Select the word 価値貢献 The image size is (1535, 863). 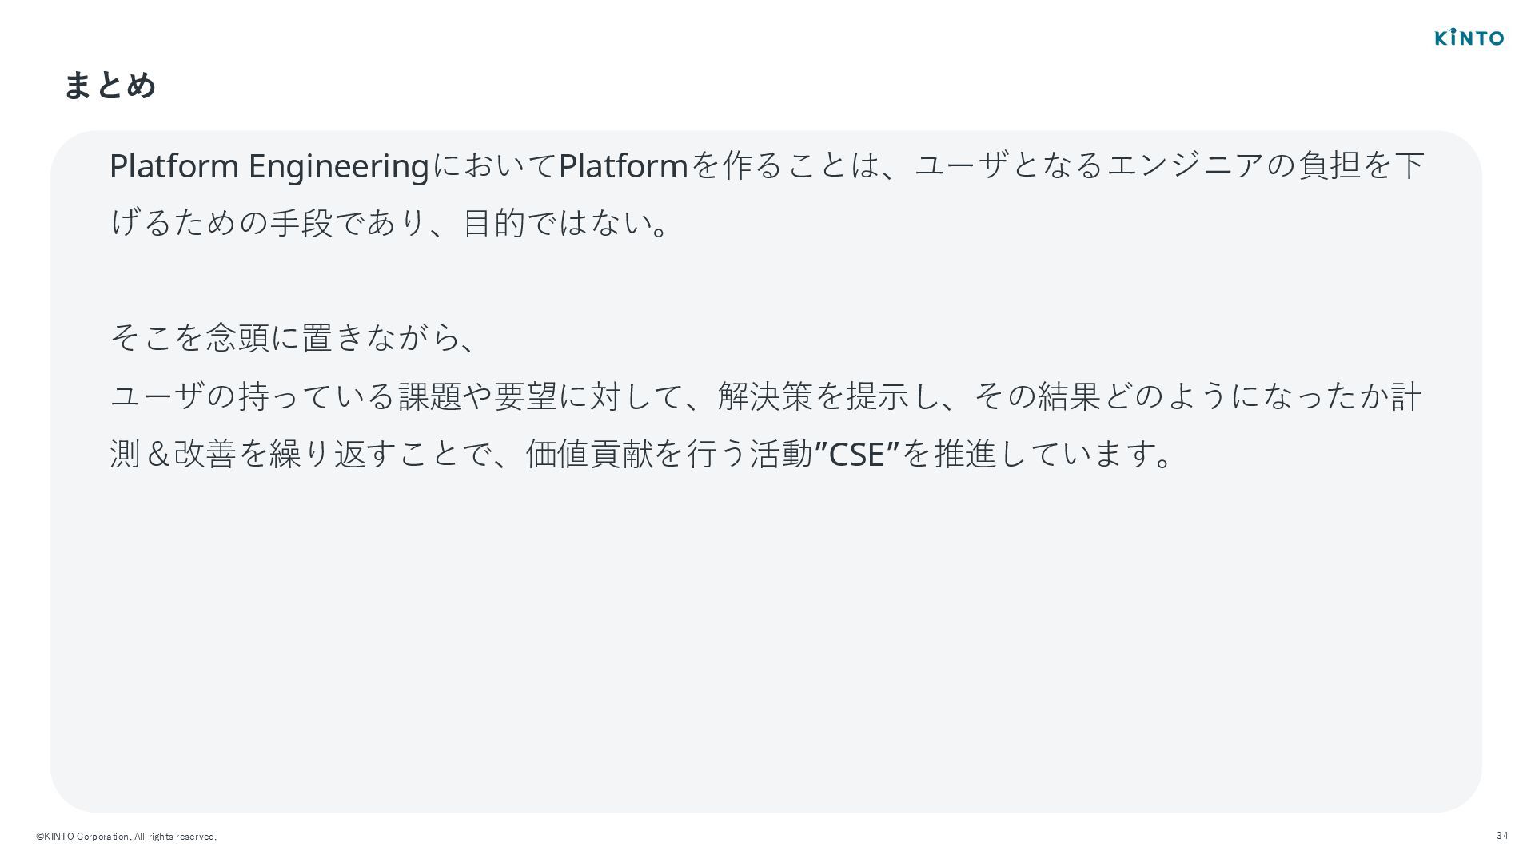coord(589,454)
